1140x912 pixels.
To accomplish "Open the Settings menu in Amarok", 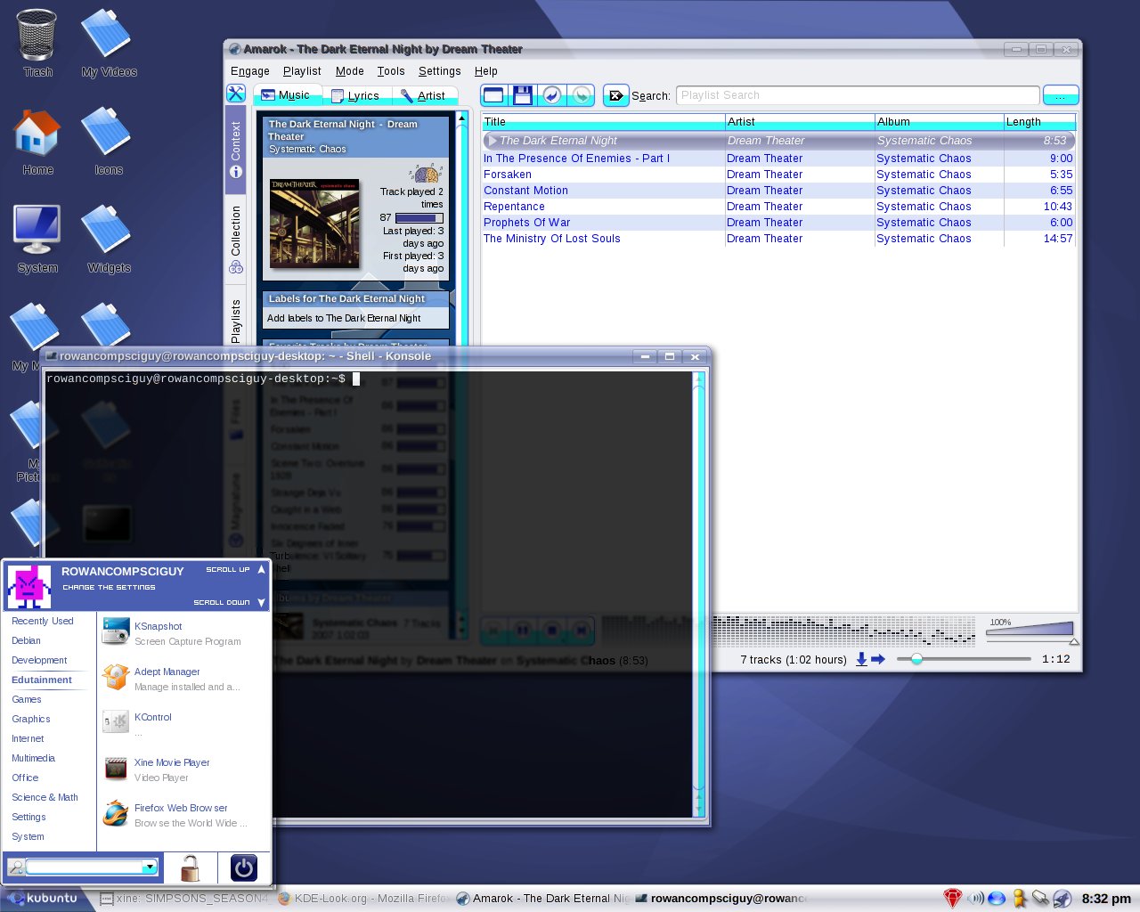I will 439,71.
